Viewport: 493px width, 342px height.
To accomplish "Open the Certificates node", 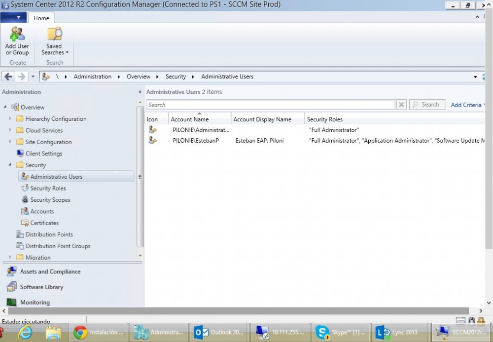I will pyautogui.click(x=44, y=223).
